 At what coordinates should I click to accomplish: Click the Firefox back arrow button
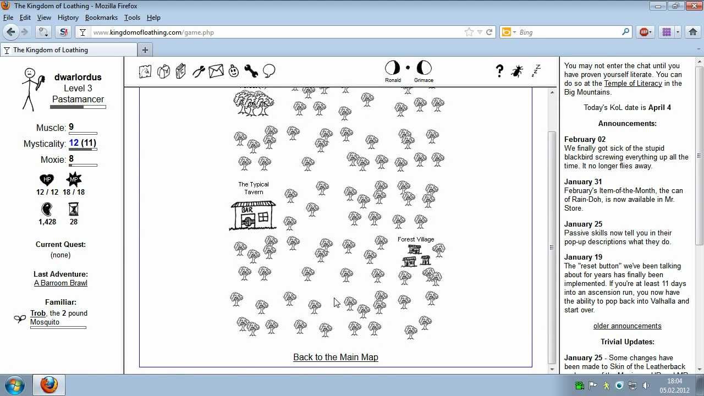click(x=11, y=32)
